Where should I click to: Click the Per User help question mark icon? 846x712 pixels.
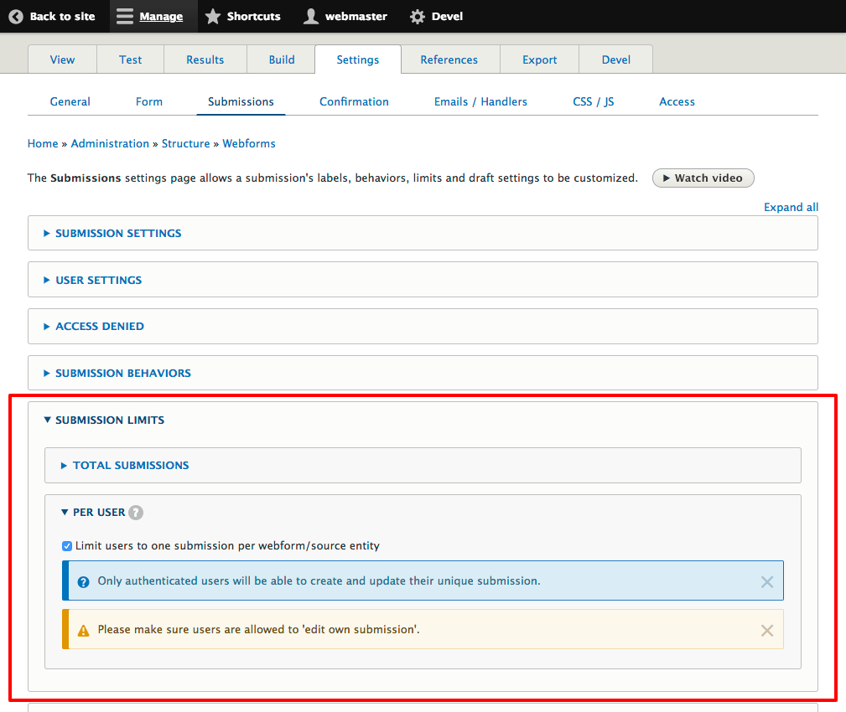[x=135, y=512]
